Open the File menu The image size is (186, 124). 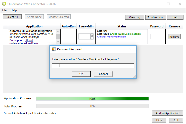(4, 10)
